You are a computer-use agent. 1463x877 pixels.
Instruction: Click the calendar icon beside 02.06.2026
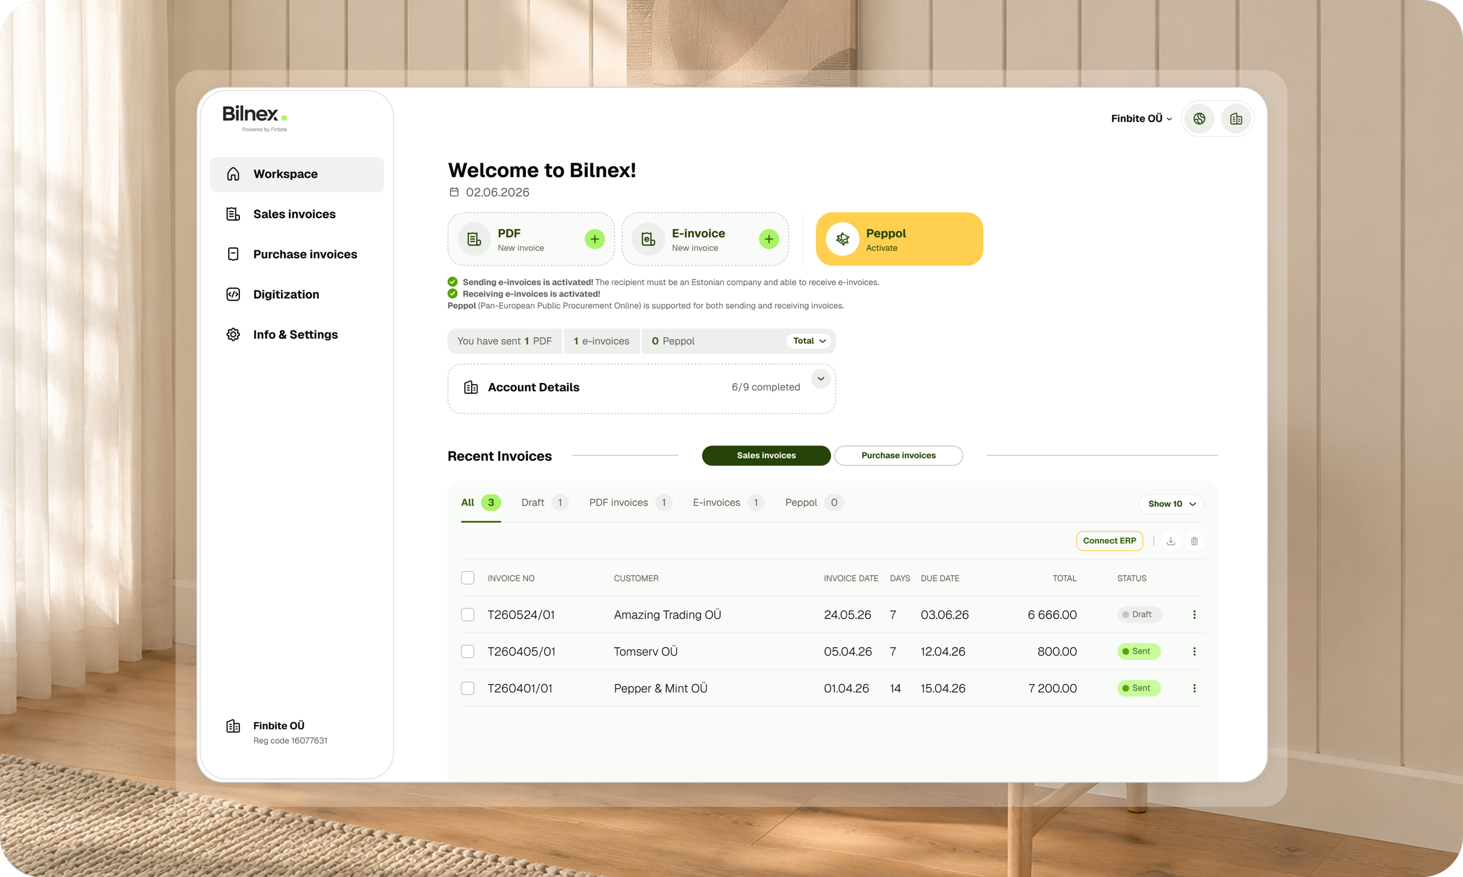(454, 192)
